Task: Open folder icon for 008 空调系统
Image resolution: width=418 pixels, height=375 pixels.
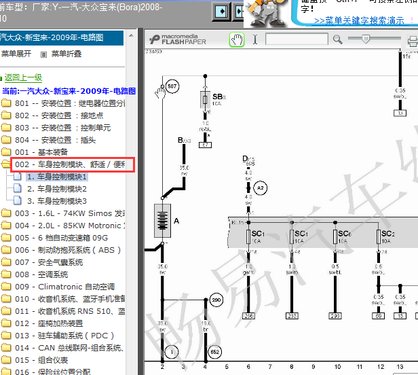Action: (6, 274)
